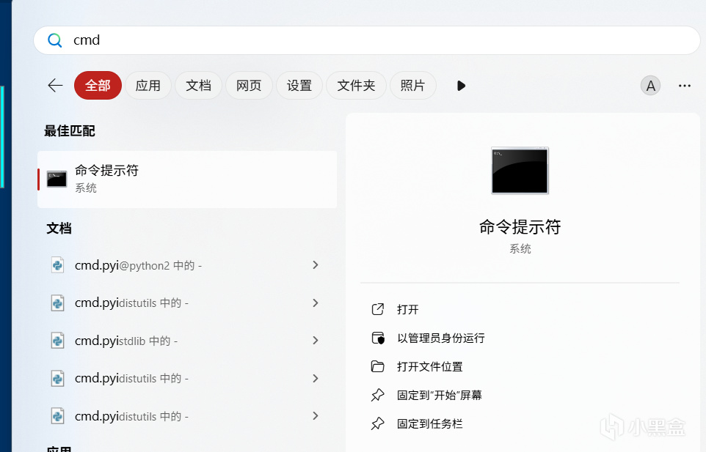Select the 命令提示符 best match result
The width and height of the screenshot is (706, 452).
tap(187, 179)
